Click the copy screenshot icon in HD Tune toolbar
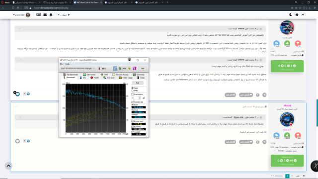Image resolution: width=318 pixels, height=179 pixels. pos(120,69)
